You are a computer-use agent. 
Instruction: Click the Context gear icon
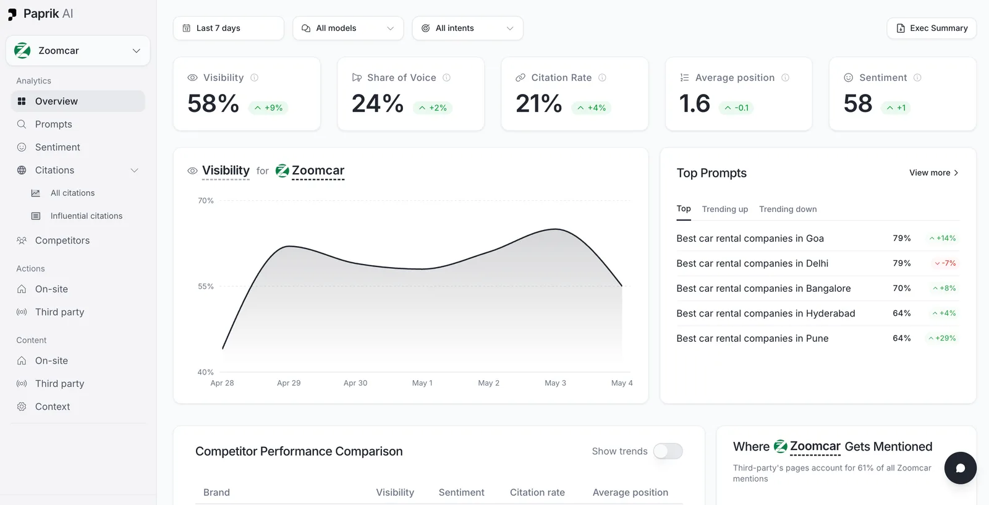pyautogui.click(x=22, y=407)
